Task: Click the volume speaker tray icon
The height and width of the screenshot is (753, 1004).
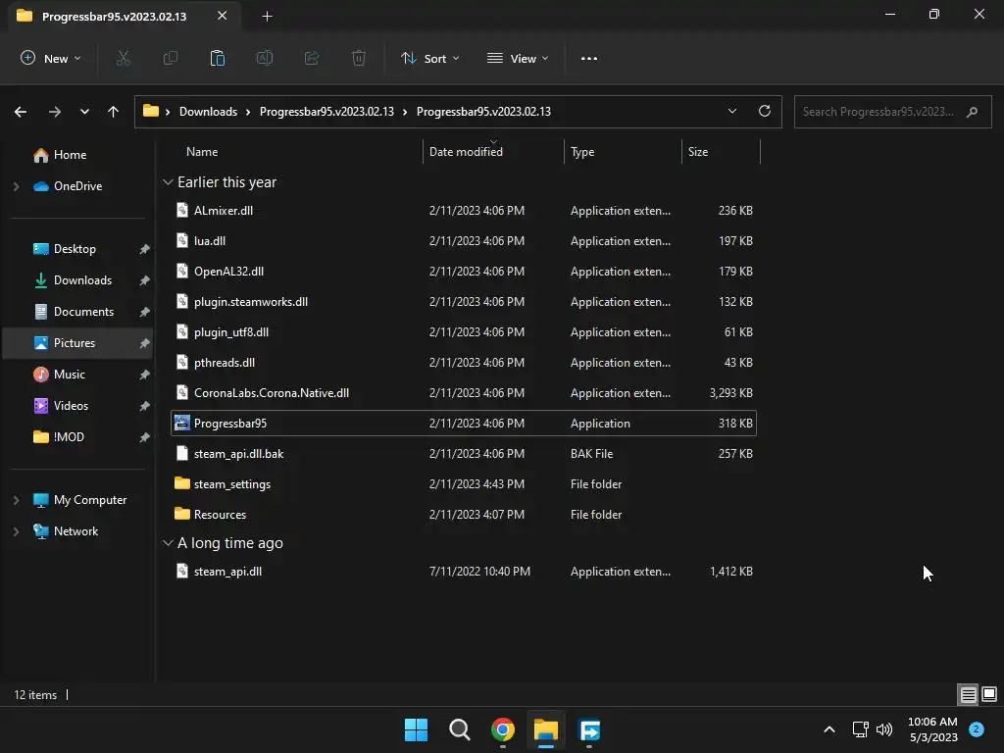Action: tap(884, 729)
